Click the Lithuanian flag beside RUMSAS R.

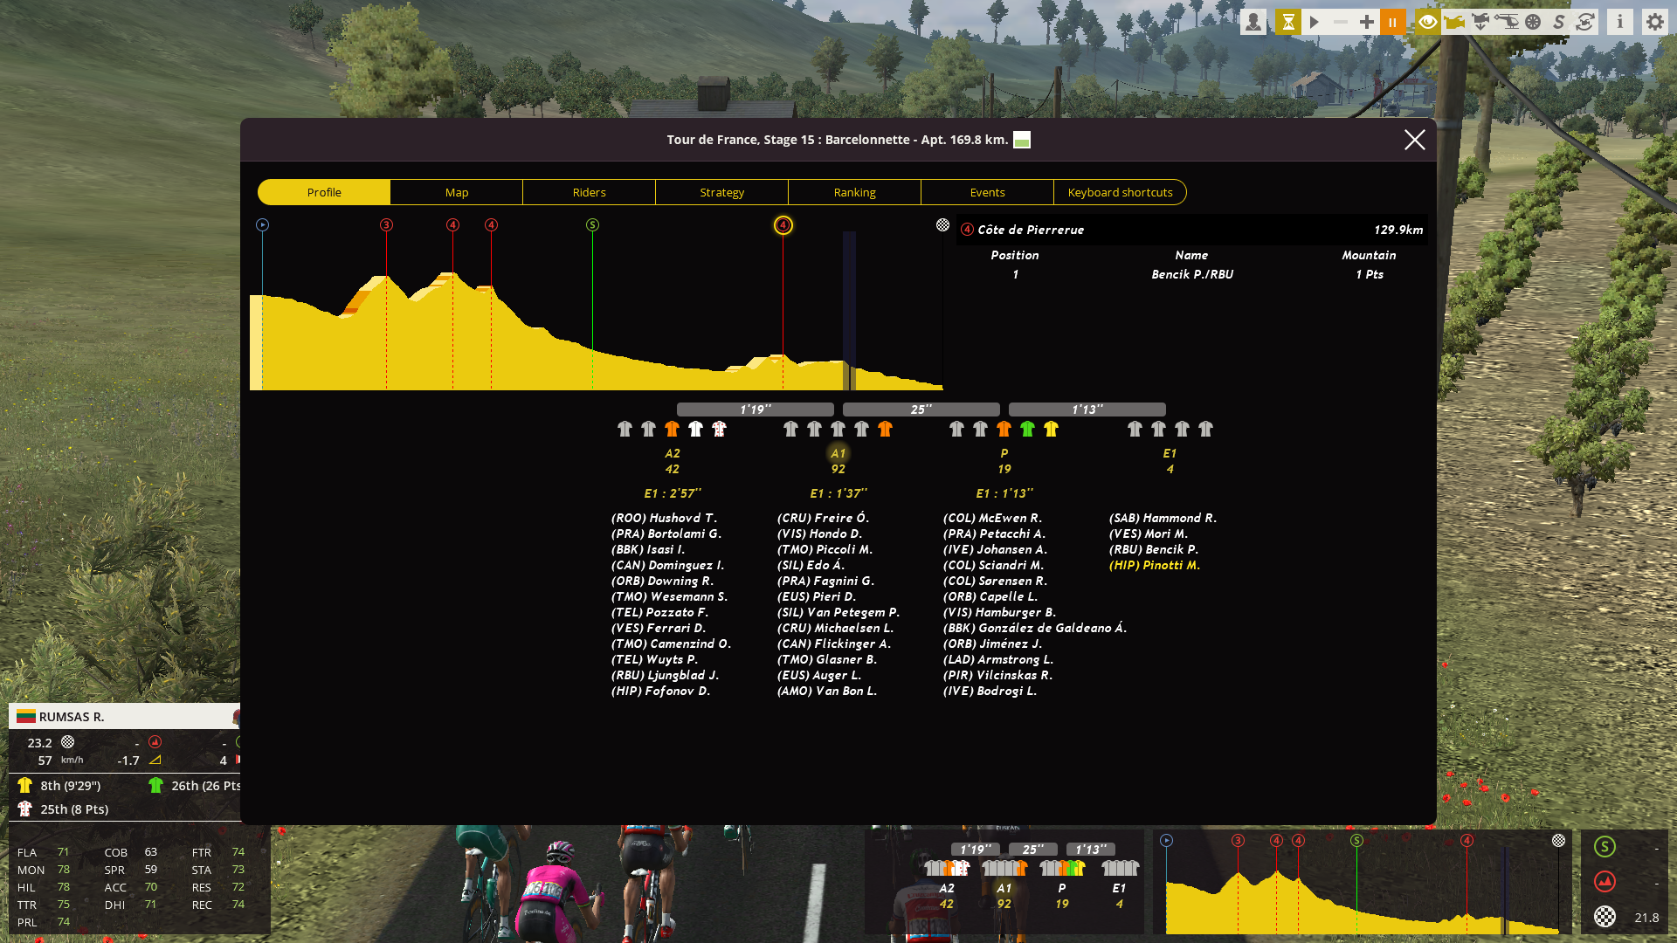(x=26, y=717)
